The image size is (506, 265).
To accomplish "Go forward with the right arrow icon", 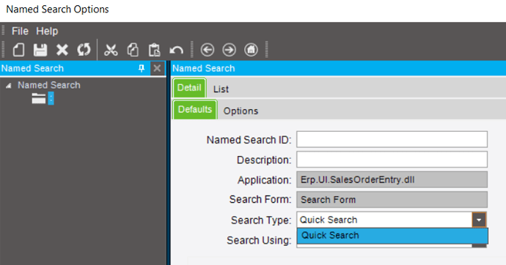I will (x=229, y=50).
